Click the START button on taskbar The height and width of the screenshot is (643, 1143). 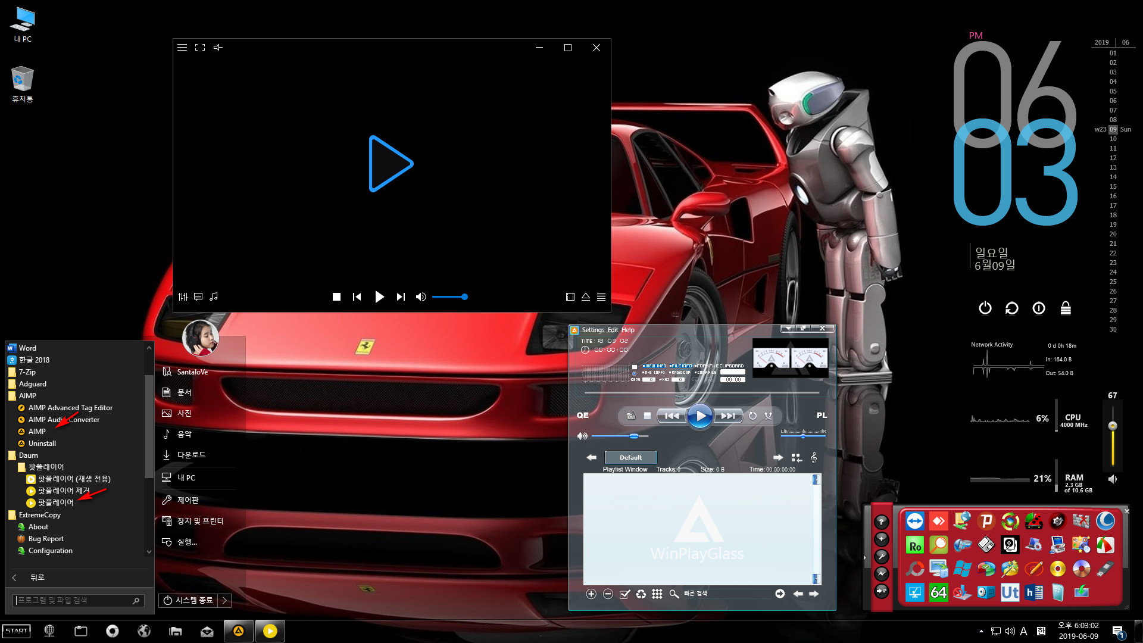click(17, 631)
